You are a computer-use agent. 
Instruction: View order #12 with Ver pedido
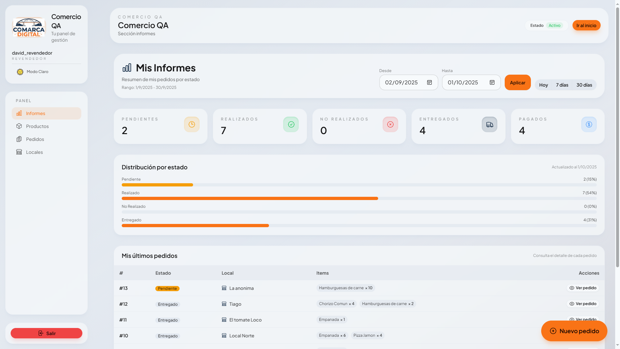[583, 304]
